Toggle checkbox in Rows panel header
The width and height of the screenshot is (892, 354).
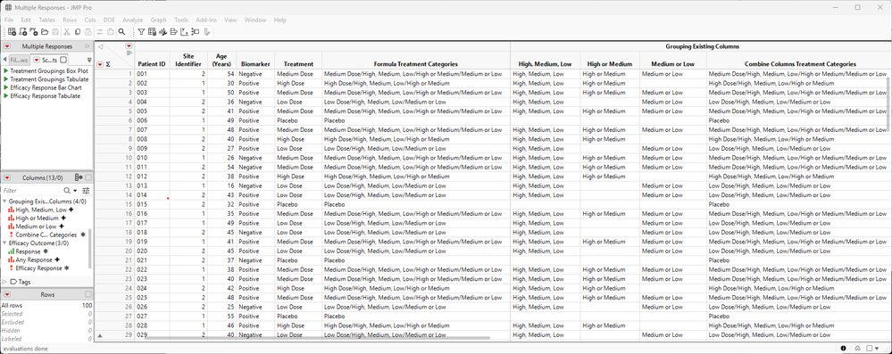[88, 294]
